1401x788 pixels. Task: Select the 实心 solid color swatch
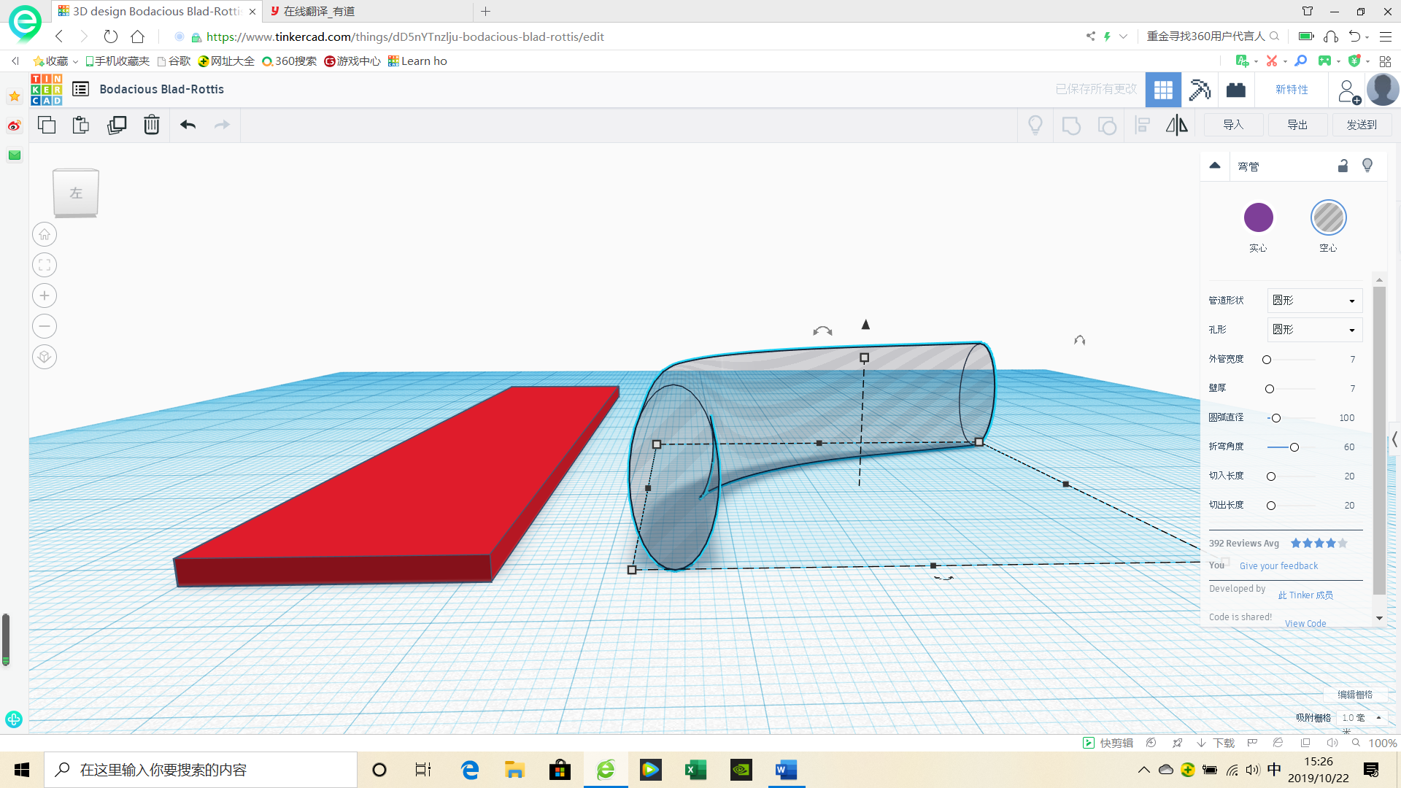(1258, 217)
